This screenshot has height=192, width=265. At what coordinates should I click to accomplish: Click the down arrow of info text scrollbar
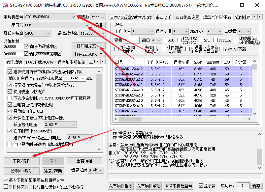(x=260, y=168)
